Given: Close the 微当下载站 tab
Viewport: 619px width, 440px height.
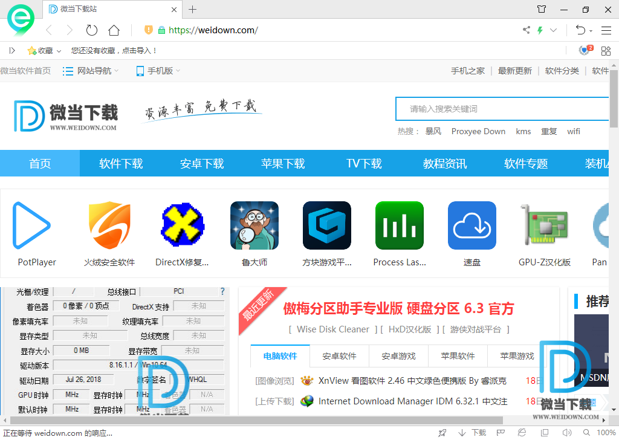Looking at the screenshot, I should 173,10.
